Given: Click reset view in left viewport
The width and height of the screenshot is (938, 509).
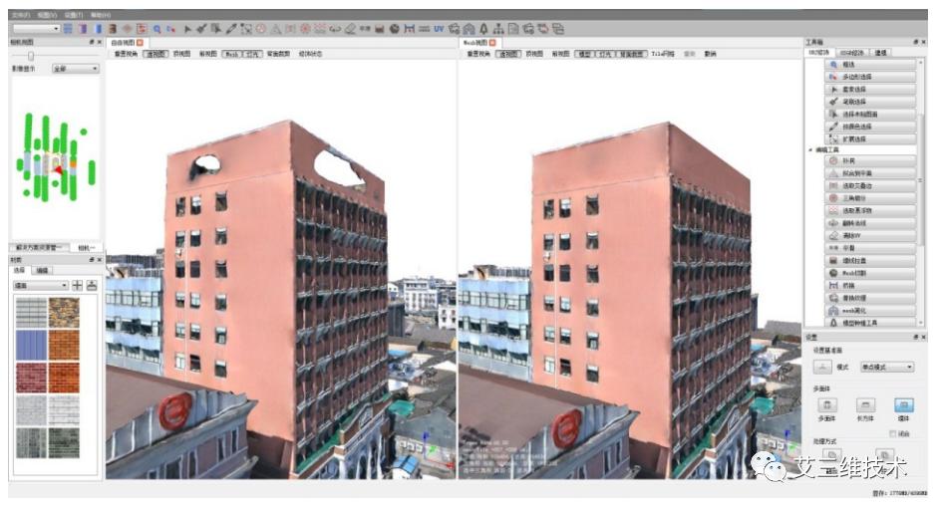Looking at the screenshot, I should coord(126,54).
